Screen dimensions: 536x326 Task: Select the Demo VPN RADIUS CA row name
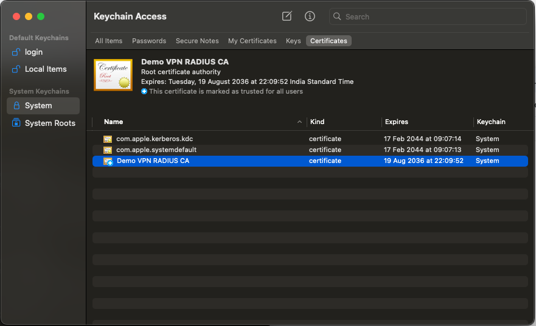(x=153, y=161)
